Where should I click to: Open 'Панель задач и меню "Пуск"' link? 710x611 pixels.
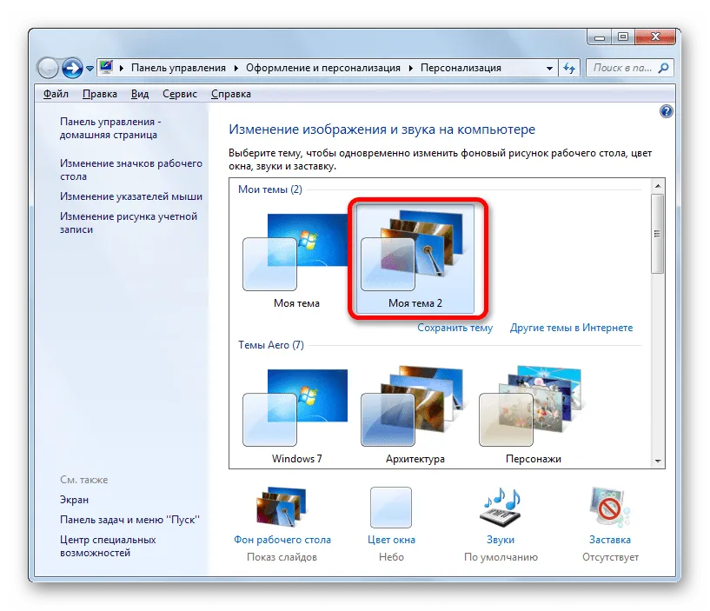click(x=130, y=520)
